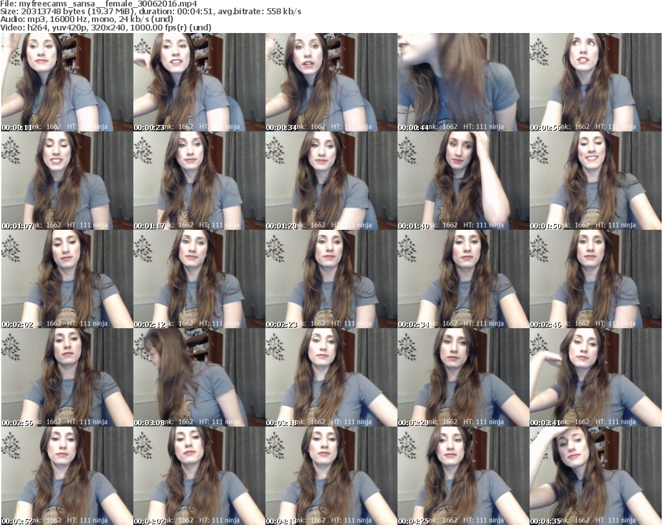Select the thumbnail at 00:01:07
This screenshot has height=525, width=663.
click(x=67, y=181)
